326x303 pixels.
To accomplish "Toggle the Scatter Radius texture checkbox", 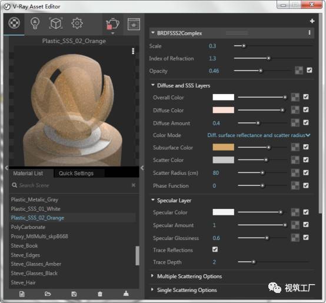I will [x=306, y=173].
